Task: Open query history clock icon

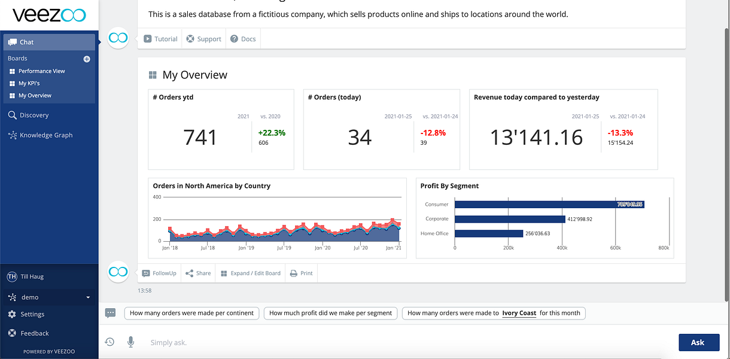Action: pos(109,342)
